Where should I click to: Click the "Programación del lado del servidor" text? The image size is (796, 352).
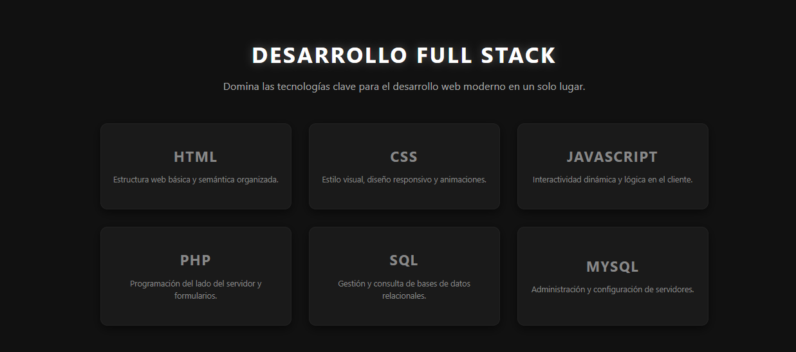(196, 290)
